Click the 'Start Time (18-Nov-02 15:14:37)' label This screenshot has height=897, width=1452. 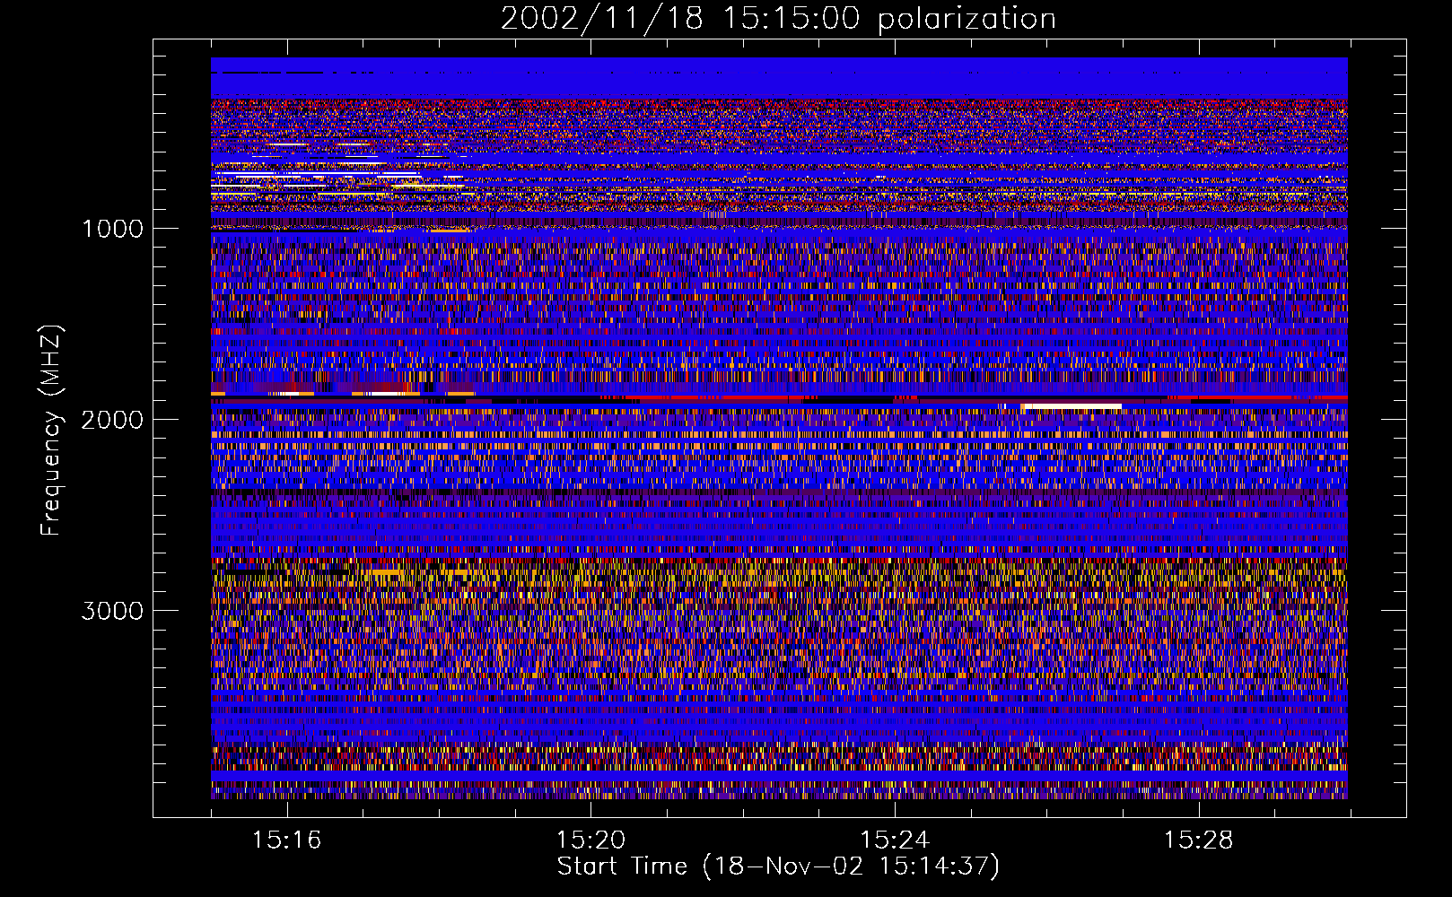pyautogui.click(x=778, y=867)
